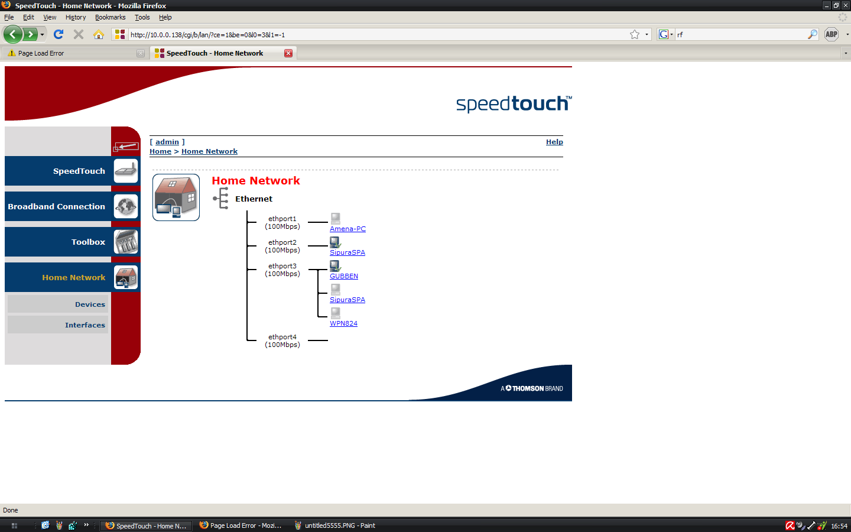Open the View menu
Viewport: 851px width, 532px height.
[x=50, y=17]
